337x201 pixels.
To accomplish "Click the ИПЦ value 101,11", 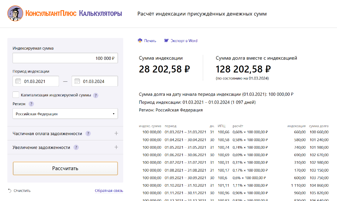I will point(223,185).
